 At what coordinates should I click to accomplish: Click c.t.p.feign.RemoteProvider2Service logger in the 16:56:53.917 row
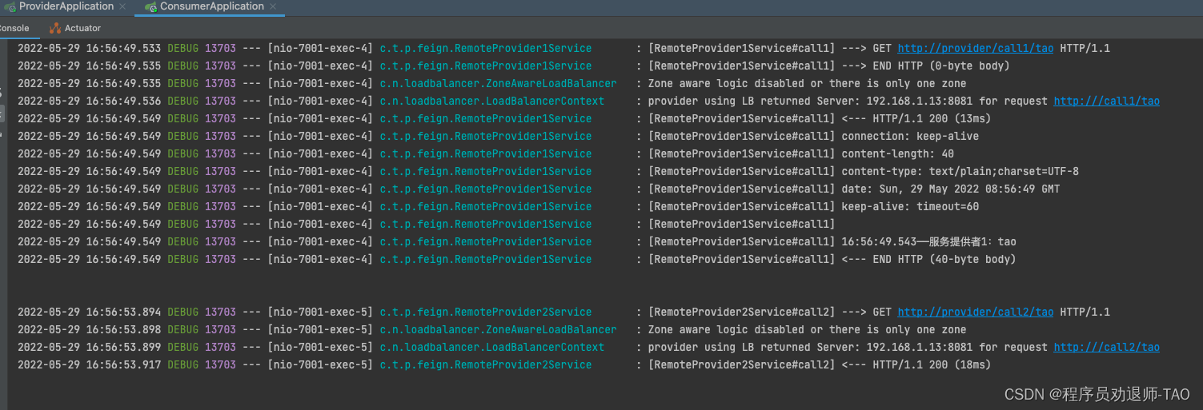click(485, 364)
